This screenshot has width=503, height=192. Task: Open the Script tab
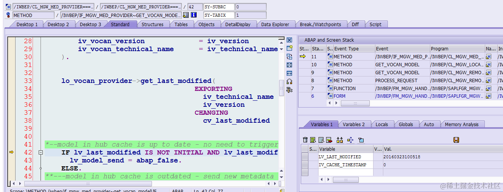pos(375,24)
